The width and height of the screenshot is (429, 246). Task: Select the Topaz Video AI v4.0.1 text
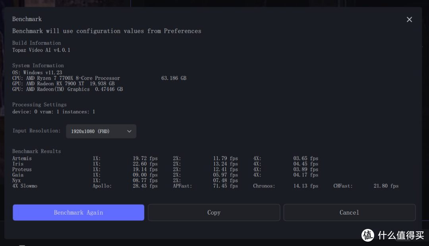point(41,50)
